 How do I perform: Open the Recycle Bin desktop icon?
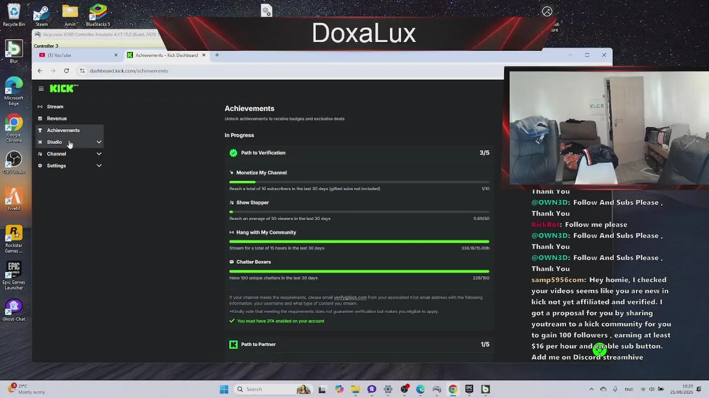point(14,15)
